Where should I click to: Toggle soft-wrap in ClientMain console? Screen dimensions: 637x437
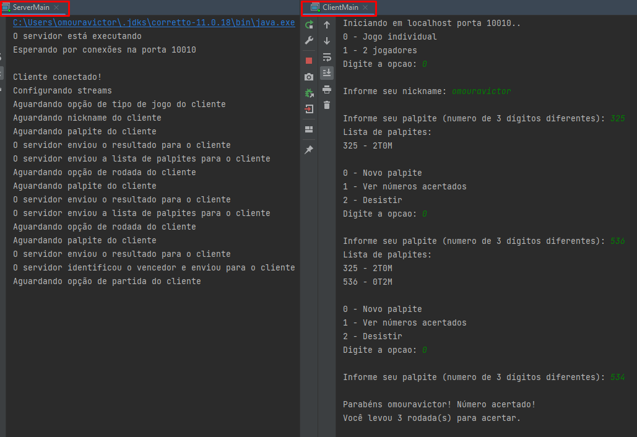click(x=327, y=57)
